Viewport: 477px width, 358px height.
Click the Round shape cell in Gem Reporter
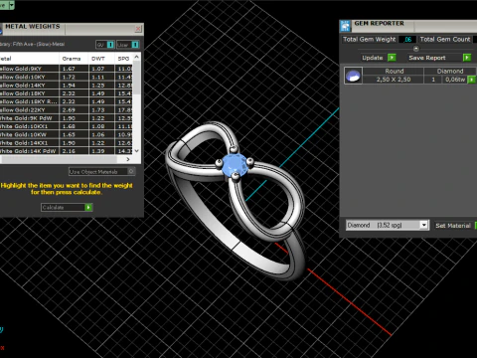(394, 71)
